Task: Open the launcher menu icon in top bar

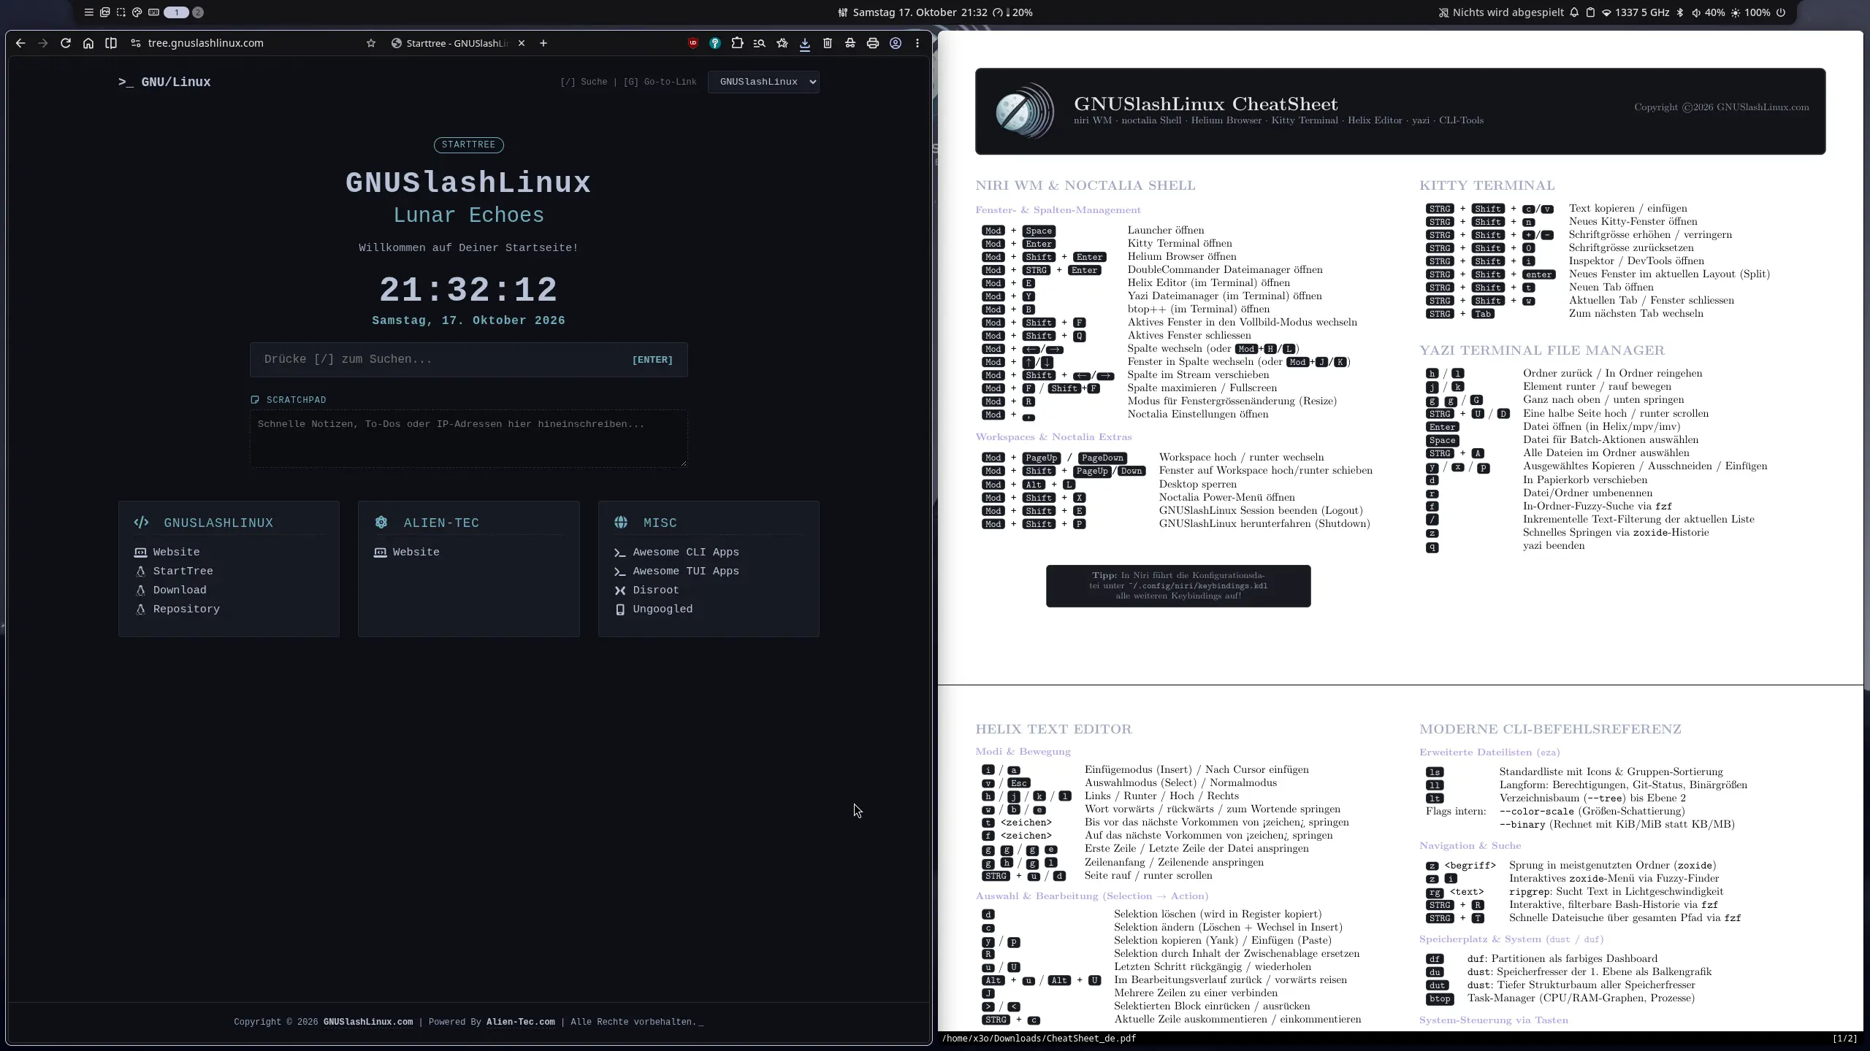Action: tap(88, 12)
